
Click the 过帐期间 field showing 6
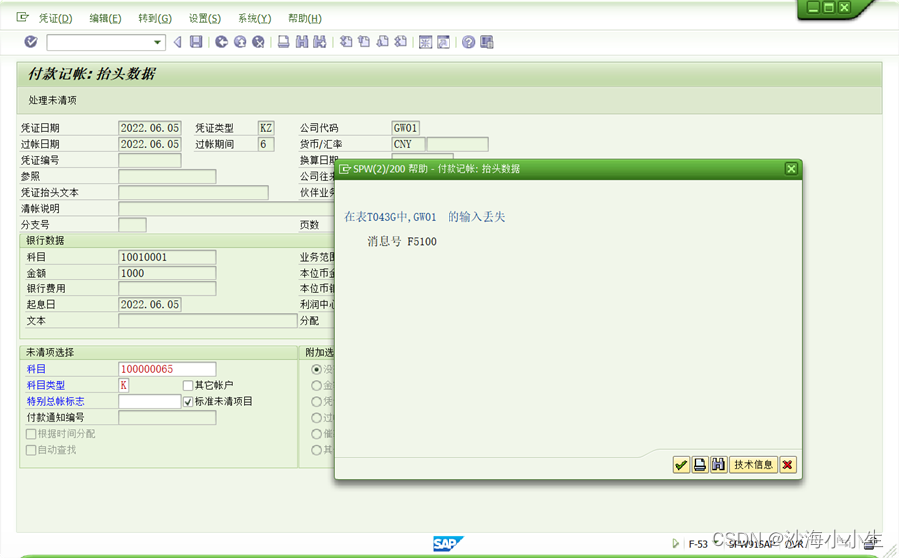[x=266, y=144]
